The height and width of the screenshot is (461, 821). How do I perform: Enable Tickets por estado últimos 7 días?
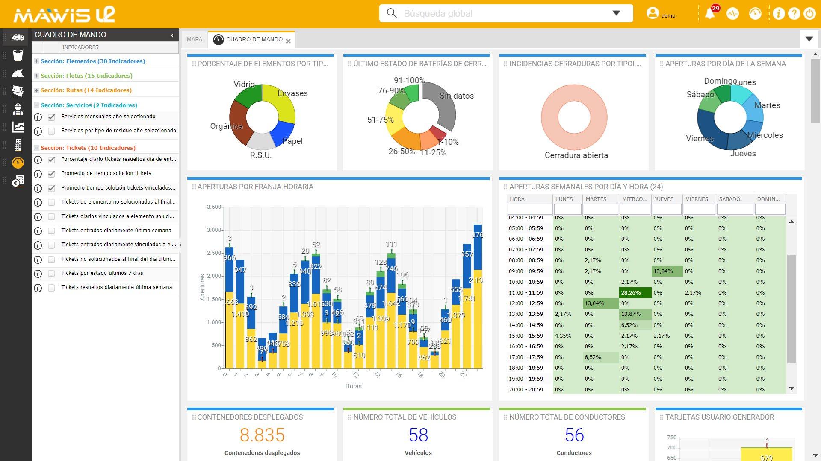click(x=51, y=274)
